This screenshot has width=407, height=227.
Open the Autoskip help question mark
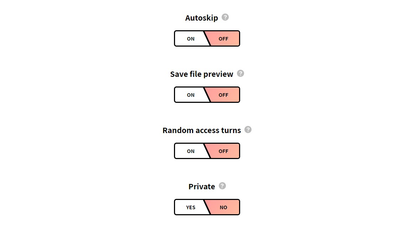point(225,17)
